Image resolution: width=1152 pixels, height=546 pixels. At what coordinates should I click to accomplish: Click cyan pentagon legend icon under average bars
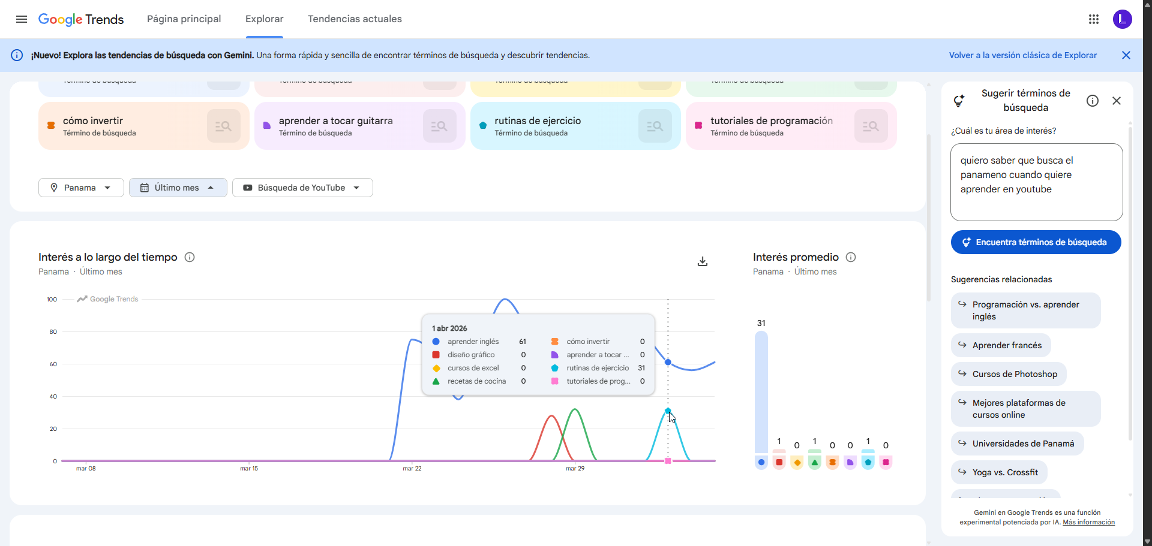click(x=868, y=462)
